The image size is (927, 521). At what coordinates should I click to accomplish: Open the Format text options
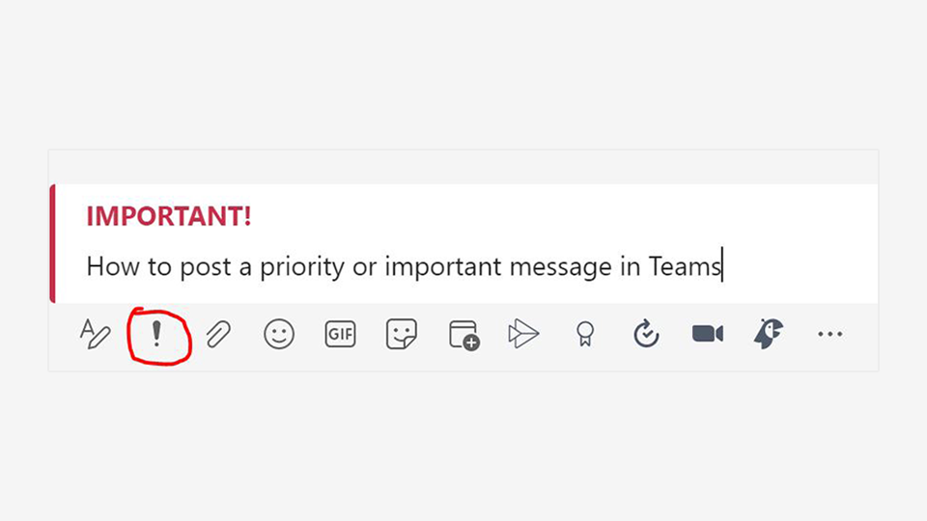pos(95,335)
